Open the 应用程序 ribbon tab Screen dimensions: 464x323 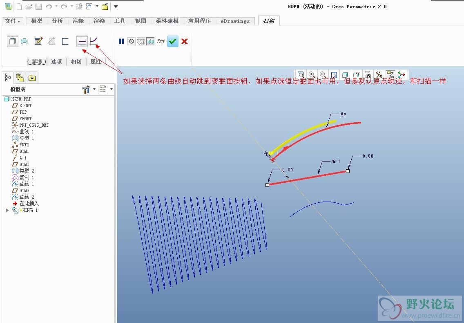199,21
